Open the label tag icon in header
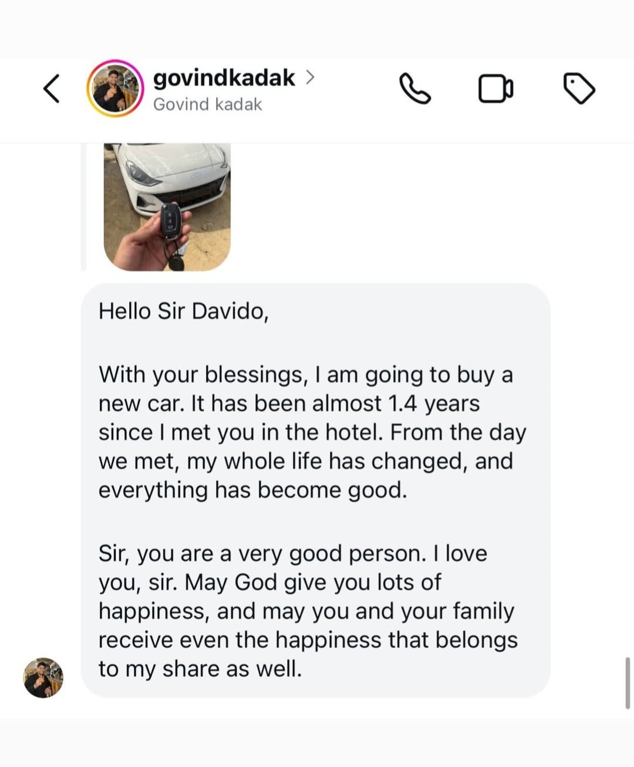The width and height of the screenshot is (634, 767). click(579, 89)
